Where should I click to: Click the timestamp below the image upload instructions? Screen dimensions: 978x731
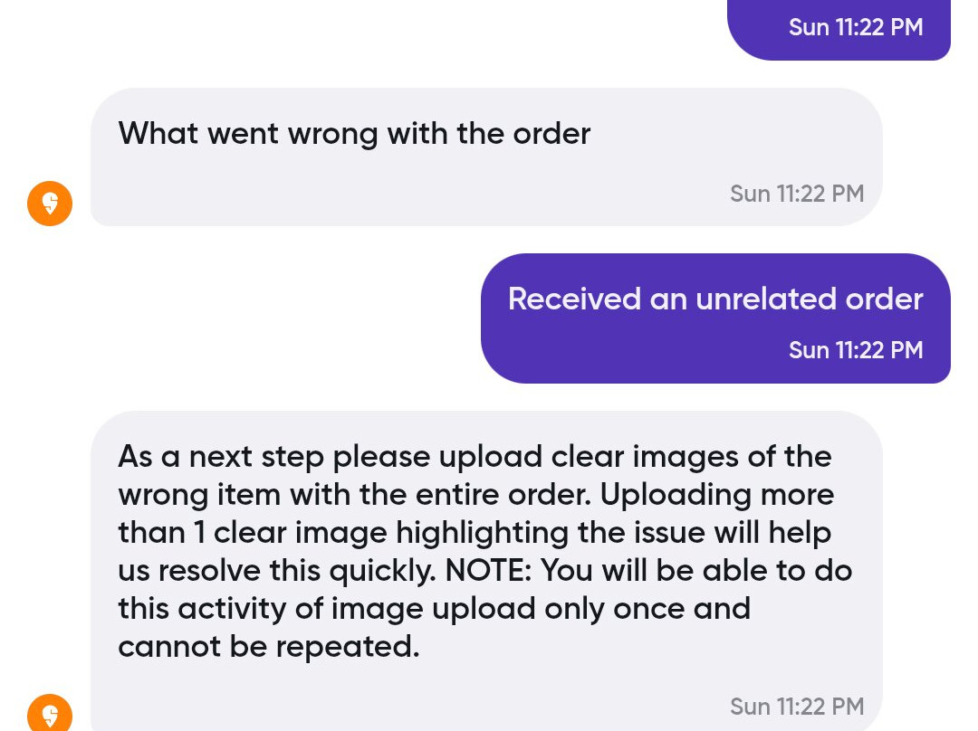point(797,707)
